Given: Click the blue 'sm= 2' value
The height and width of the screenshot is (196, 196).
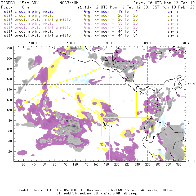Looking at the screenshot, I should pyautogui.click(x=173, y=11).
